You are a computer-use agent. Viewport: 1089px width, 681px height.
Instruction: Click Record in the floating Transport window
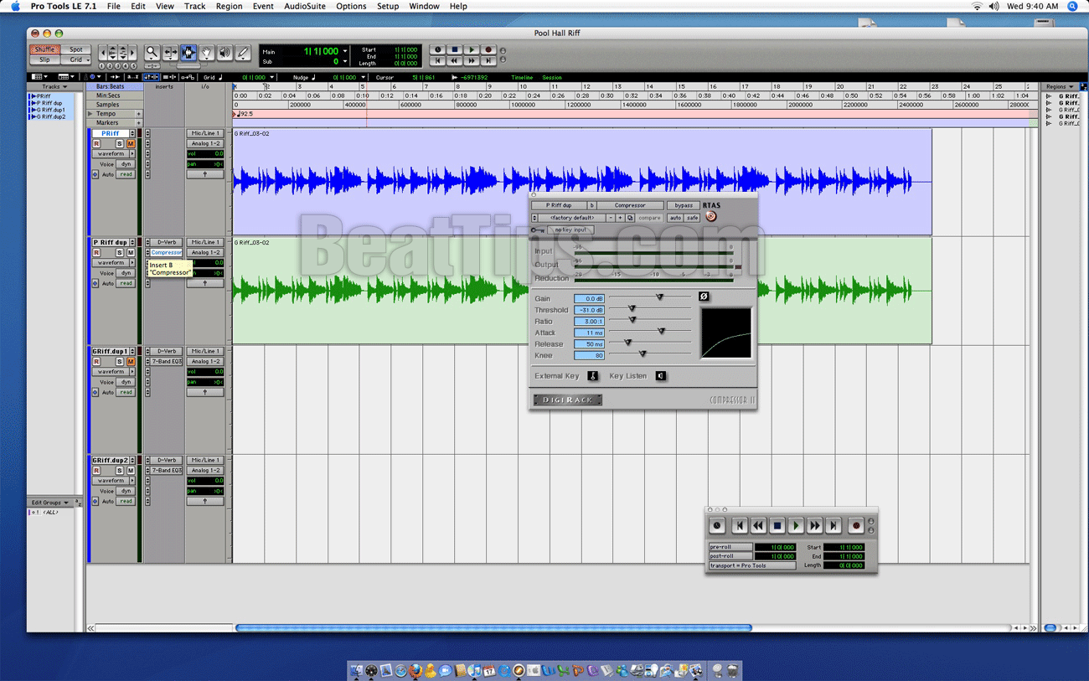(856, 525)
